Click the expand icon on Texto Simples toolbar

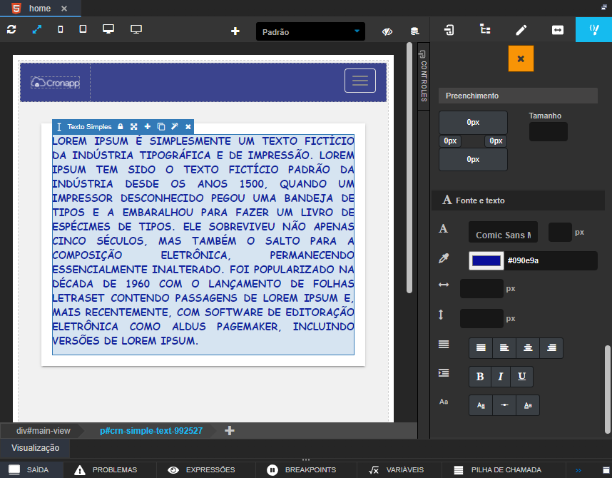pos(134,126)
